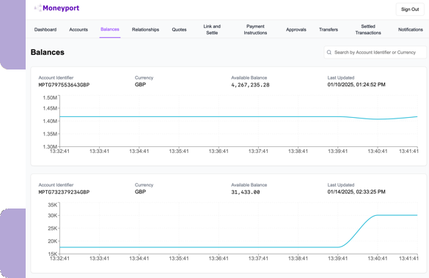Image resolution: width=429 pixels, height=278 pixels.
Task: Open Link and Settle tab
Action: pyautogui.click(x=212, y=29)
